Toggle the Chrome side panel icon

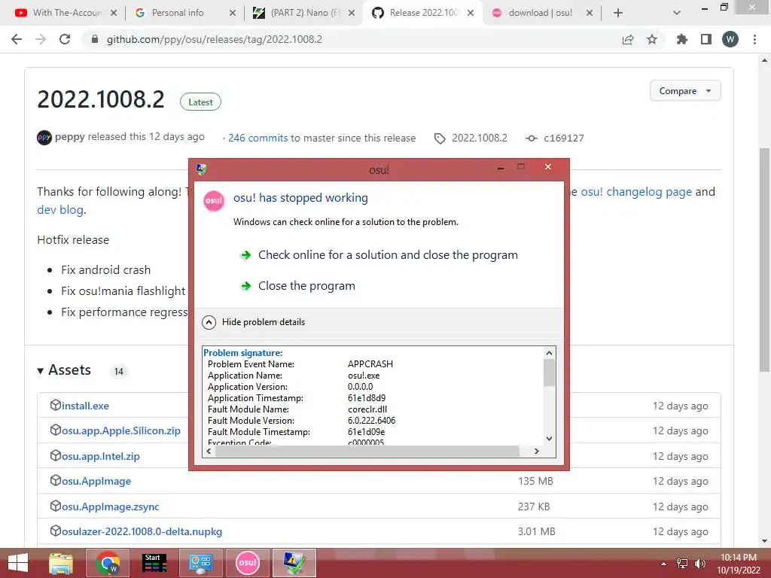pyautogui.click(x=706, y=39)
